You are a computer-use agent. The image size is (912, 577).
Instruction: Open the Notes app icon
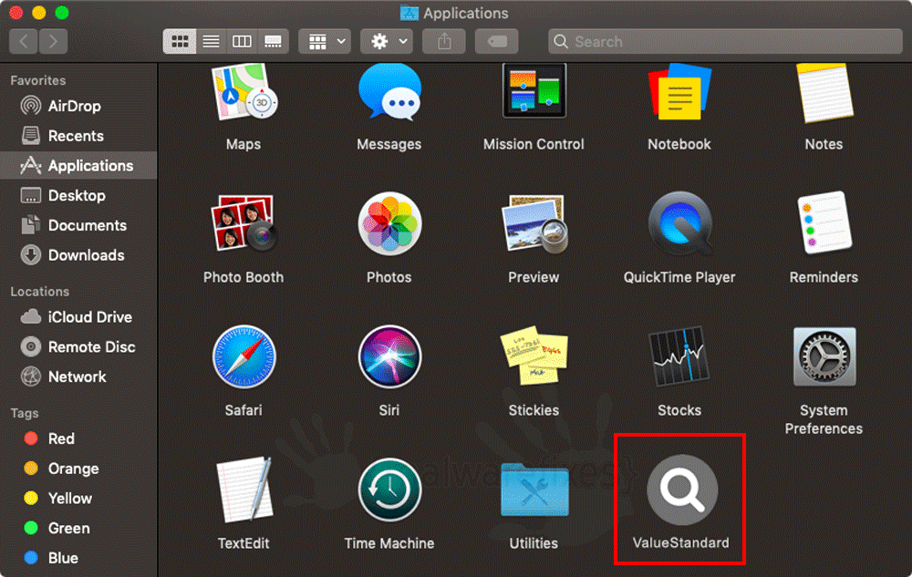coord(824,93)
